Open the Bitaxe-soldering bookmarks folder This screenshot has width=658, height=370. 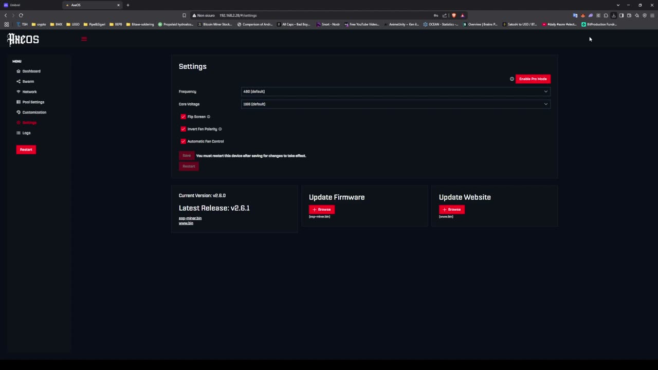pos(140,24)
